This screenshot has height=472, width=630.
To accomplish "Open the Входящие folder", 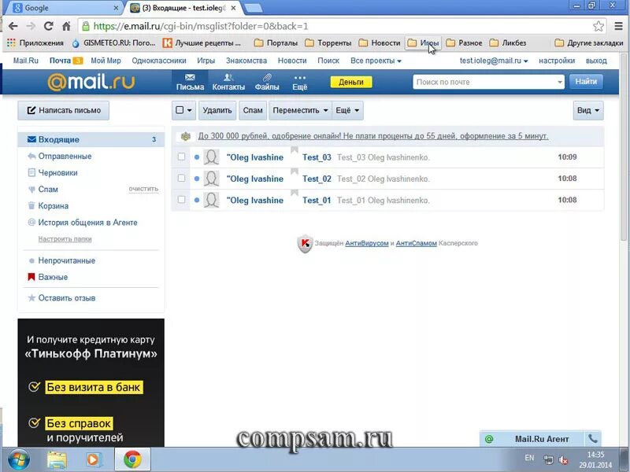I will click(x=91, y=139).
